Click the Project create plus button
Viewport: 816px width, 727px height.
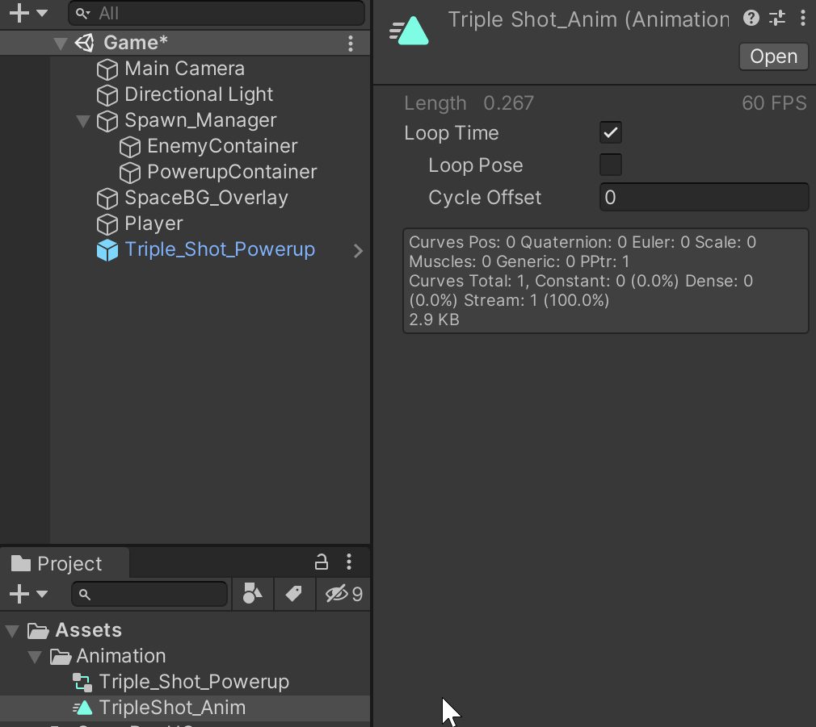(19, 594)
